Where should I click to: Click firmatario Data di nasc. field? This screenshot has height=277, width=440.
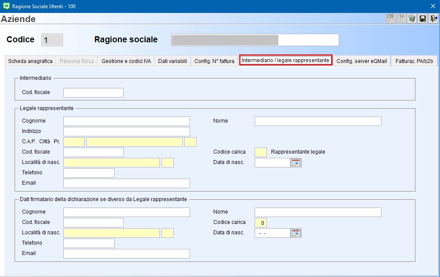click(272, 233)
